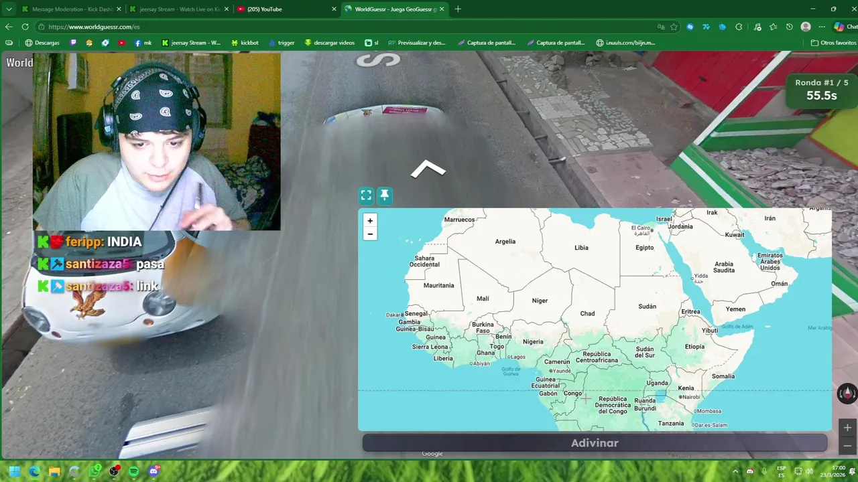Reload the WorldGuessr page
This screenshot has width=858, height=482.
(25, 27)
